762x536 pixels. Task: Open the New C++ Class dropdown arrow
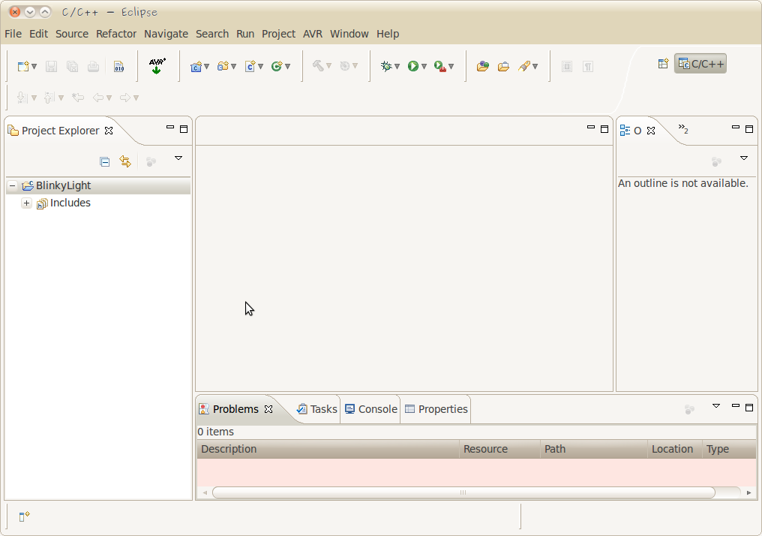pyautogui.click(x=288, y=67)
